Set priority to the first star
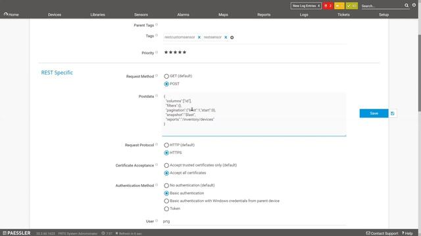 pyautogui.click(x=166, y=52)
